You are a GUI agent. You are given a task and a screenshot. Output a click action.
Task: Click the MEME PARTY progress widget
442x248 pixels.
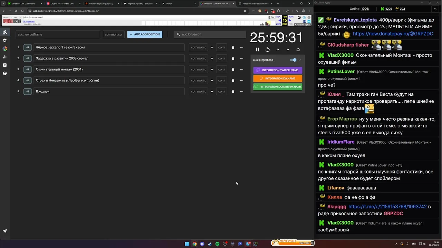292,242
